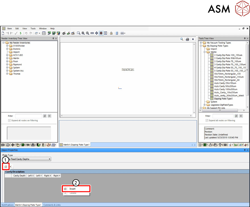Click the padlock toolbar icon

point(111,33)
